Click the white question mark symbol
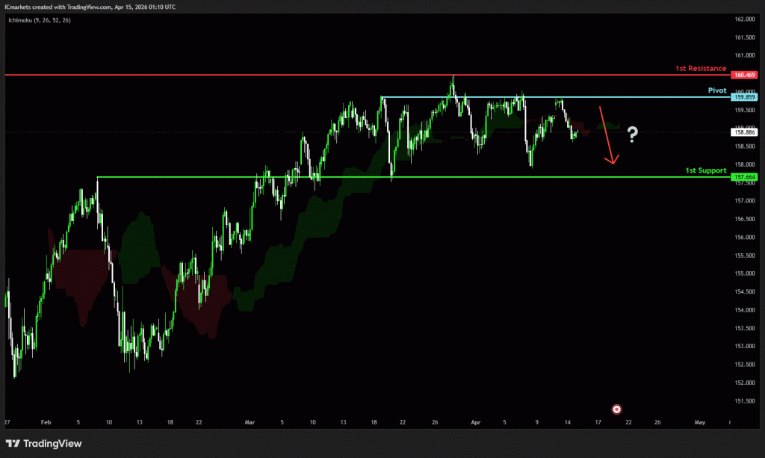This screenshot has width=765, height=458. [x=633, y=135]
